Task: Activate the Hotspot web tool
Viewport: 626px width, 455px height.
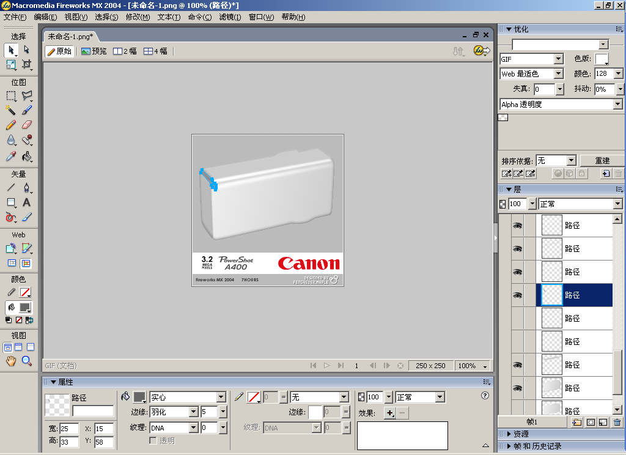Action: point(11,248)
